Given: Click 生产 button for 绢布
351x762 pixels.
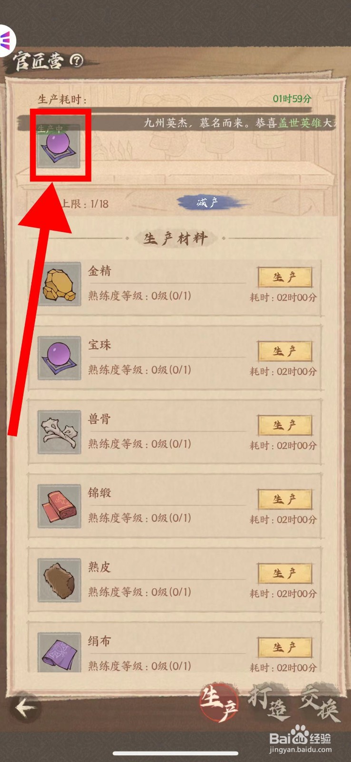Looking at the screenshot, I should click(x=284, y=647).
